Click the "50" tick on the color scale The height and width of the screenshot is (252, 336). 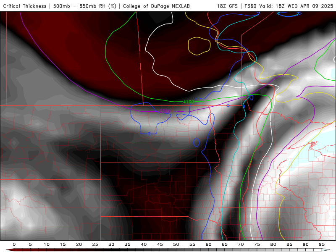point(176,244)
